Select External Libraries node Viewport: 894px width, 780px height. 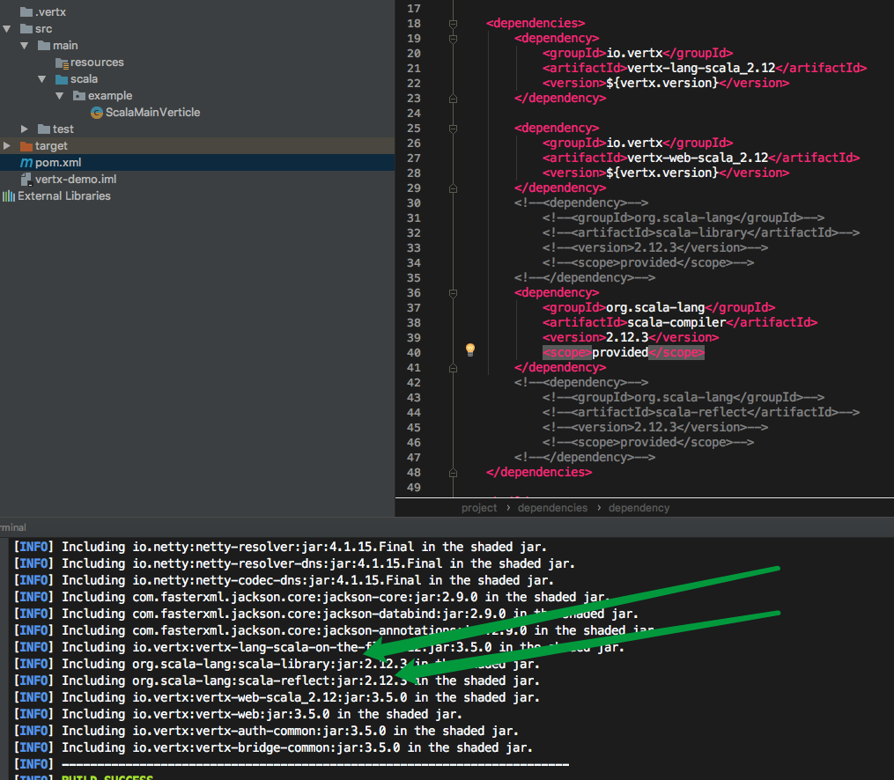click(x=63, y=196)
